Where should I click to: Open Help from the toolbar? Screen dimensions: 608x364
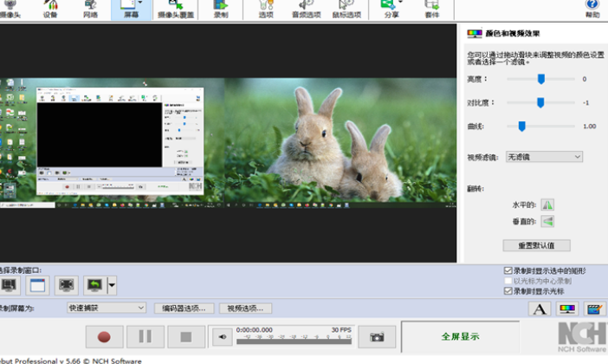[592, 10]
